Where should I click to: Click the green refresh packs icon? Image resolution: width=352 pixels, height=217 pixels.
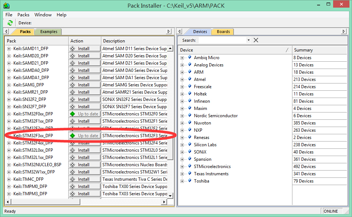[10, 23]
